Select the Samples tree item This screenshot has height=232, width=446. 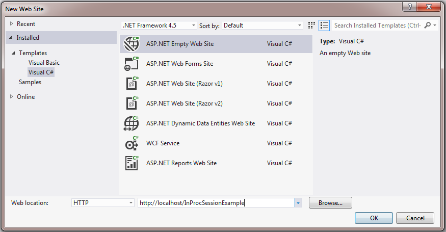click(x=30, y=82)
